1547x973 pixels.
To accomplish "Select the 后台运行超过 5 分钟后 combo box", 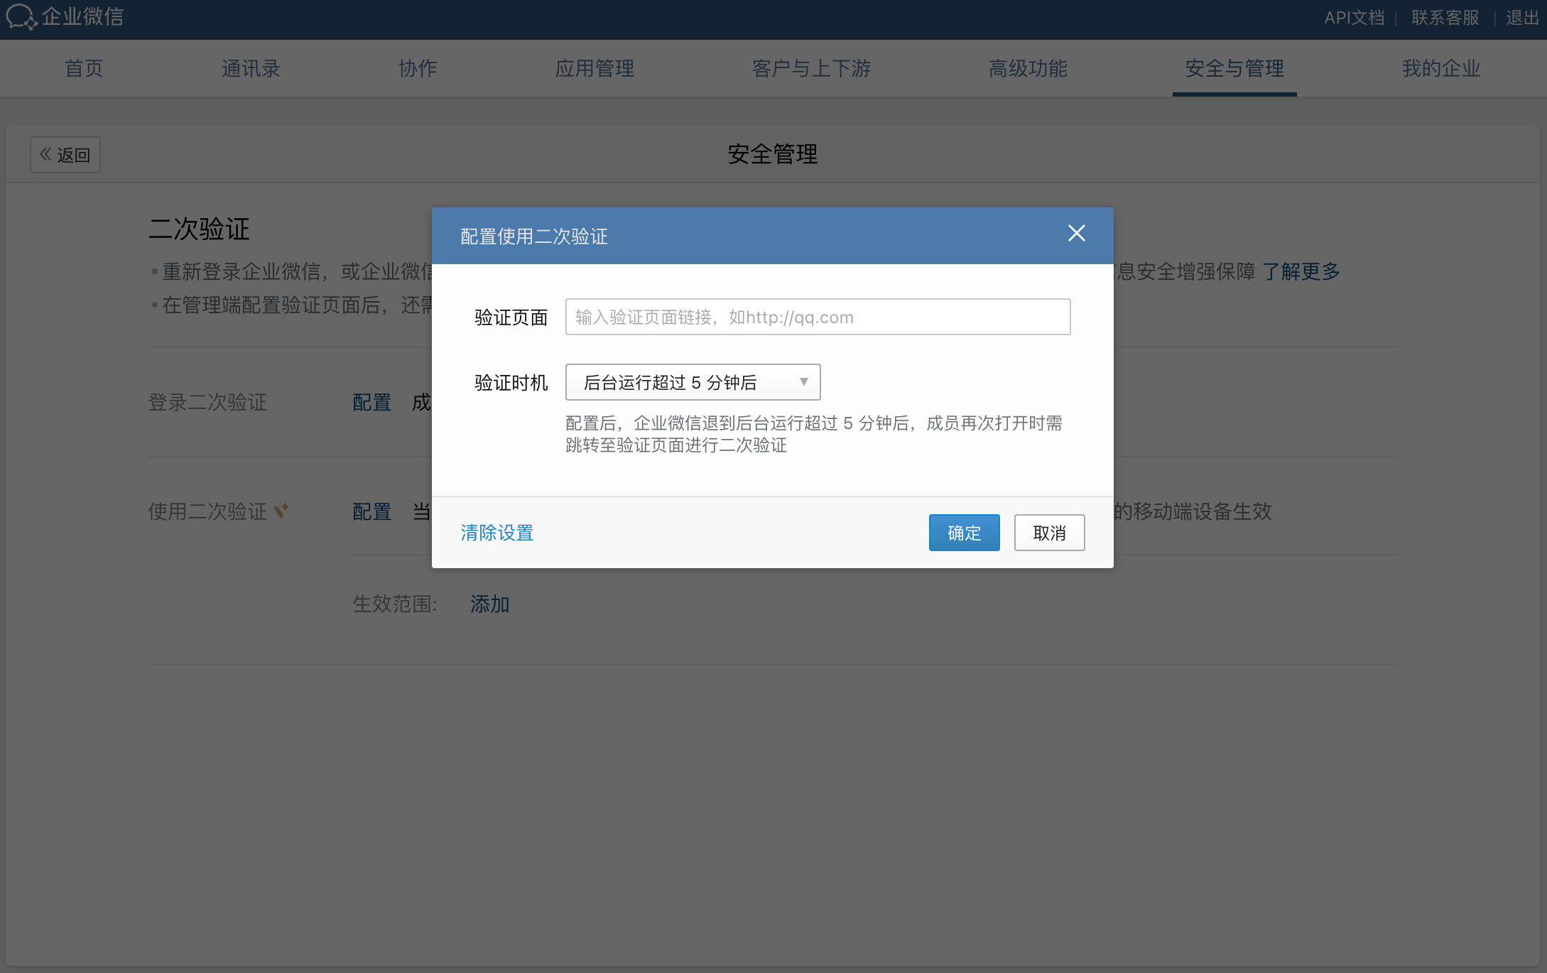I will [692, 382].
